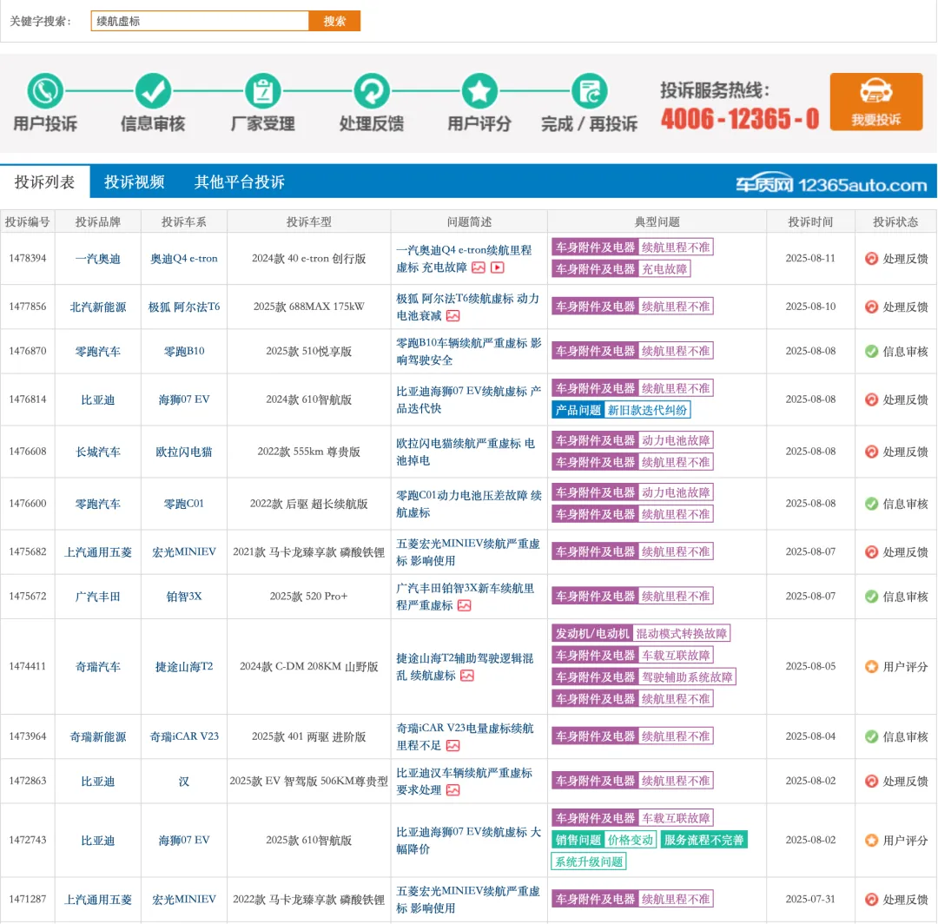Click the 厂家受理 clipboard icon
Image resolution: width=938 pixels, height=924 pixels.
click(262, 90)
